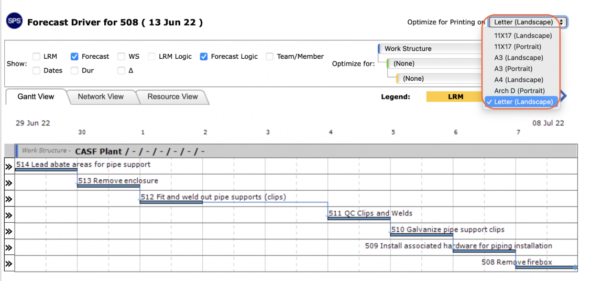
Task: Click the 512 Fit and weld task bar
Action: (171, 203)
